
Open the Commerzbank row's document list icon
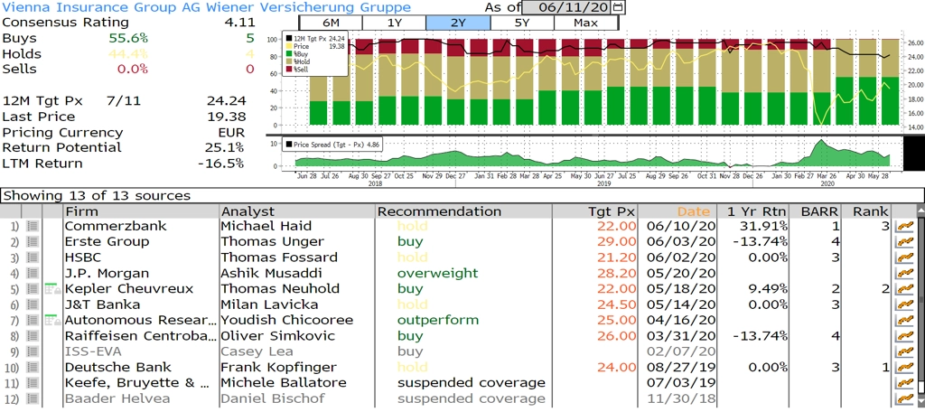tap(33, 226)
